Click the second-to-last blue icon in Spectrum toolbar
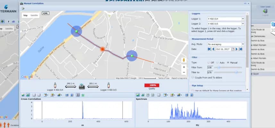 pos(187,95)
